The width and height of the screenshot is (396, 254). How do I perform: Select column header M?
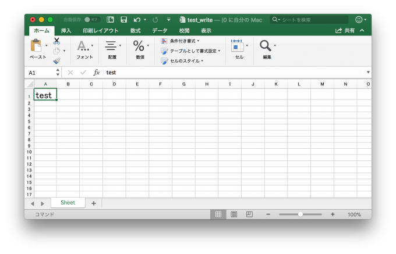click(x=322, y=84)
